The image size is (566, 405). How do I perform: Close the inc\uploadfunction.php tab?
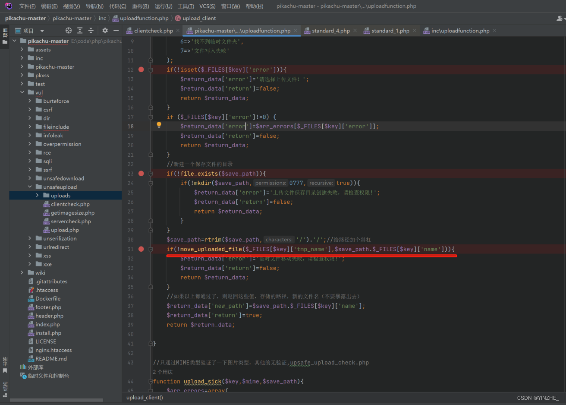pyautogui.click(x=494, y=31)
